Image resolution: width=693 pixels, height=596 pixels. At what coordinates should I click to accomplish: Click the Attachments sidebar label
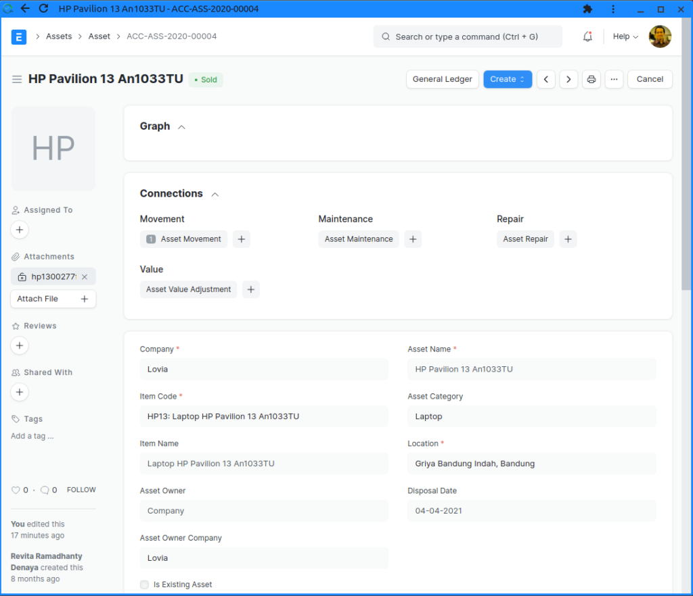coord(49,257)
